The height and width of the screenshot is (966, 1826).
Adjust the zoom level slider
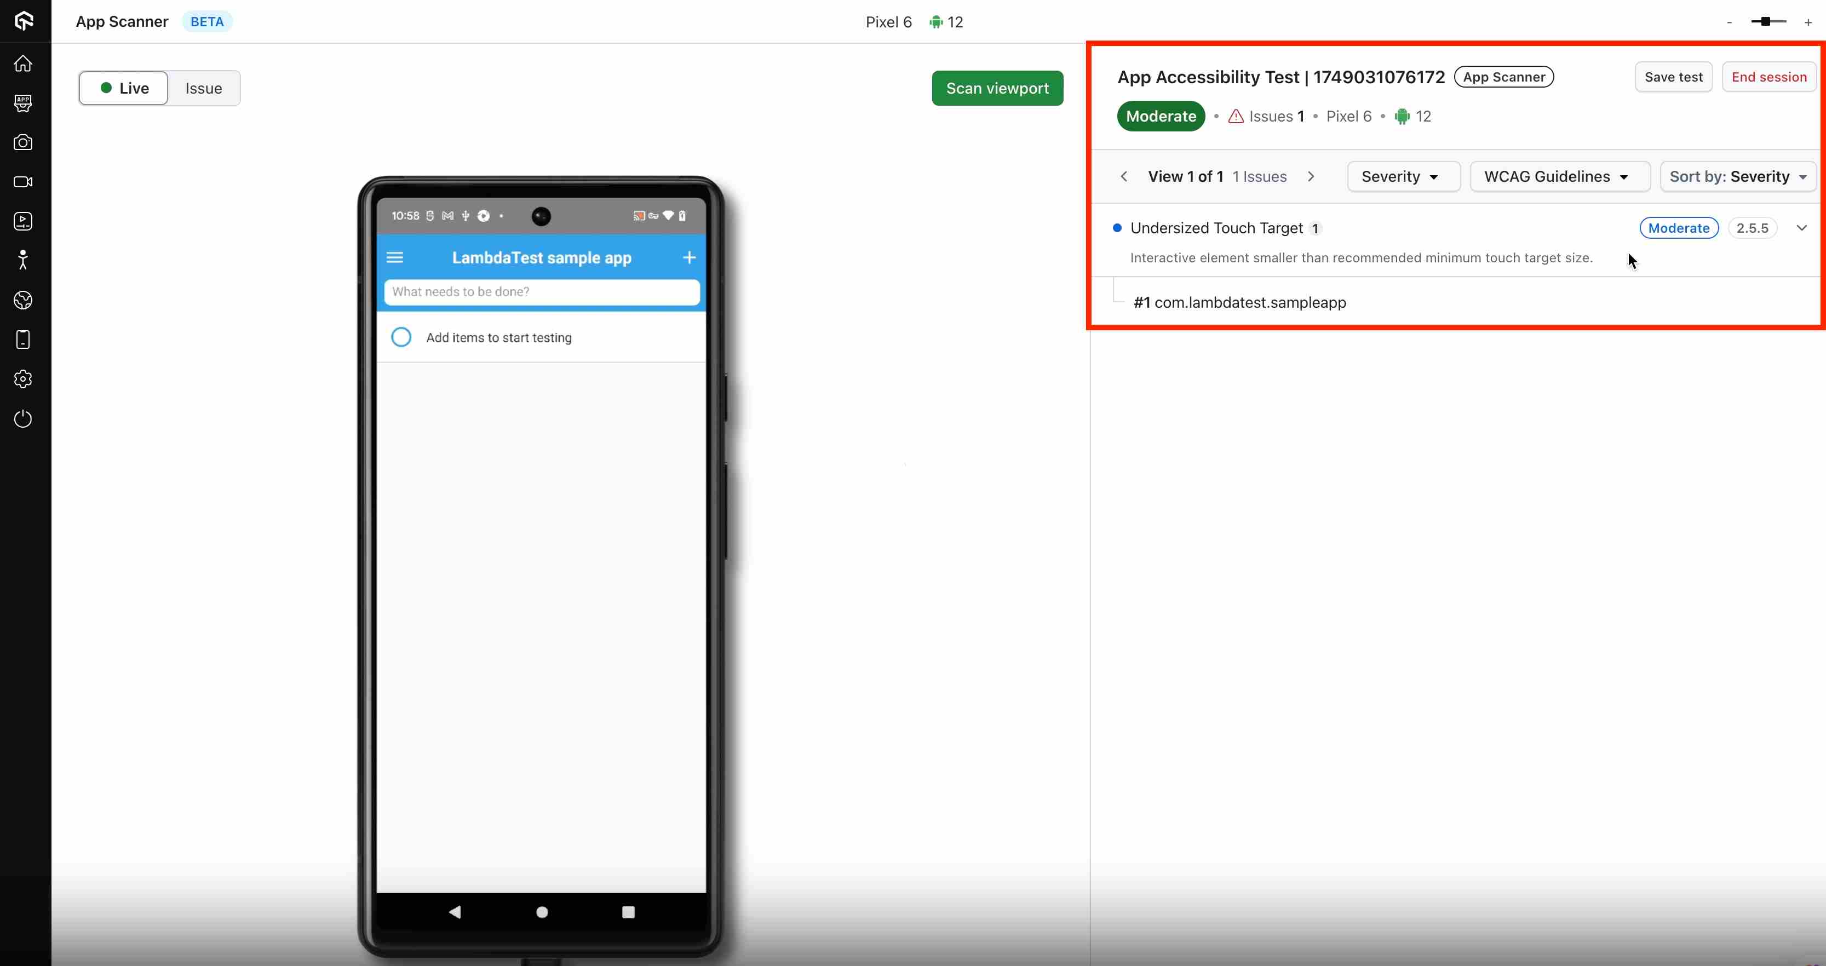(x=1768, y=22)
